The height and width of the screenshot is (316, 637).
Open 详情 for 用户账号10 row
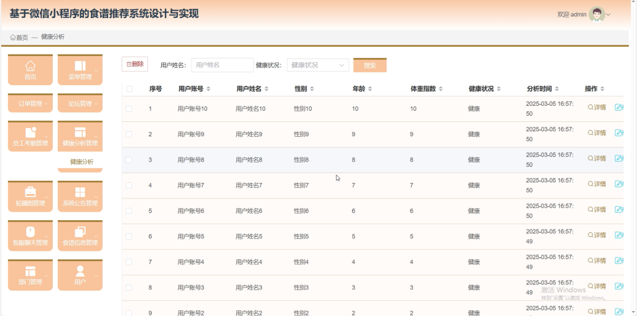coord(597,107)
